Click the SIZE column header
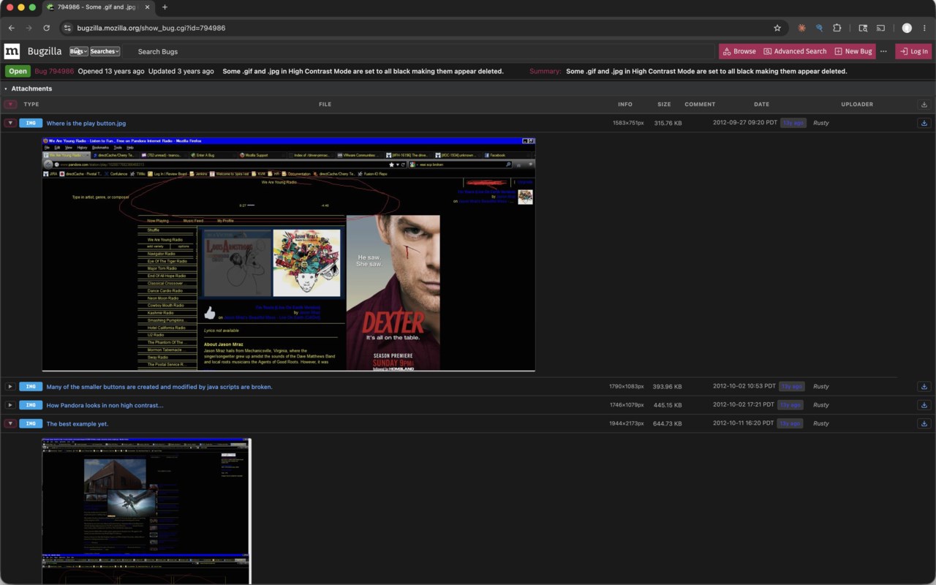 point(664,105)
